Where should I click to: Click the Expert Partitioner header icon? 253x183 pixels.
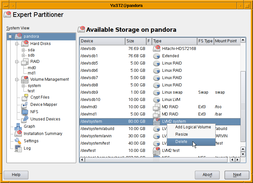pos(7,15)
